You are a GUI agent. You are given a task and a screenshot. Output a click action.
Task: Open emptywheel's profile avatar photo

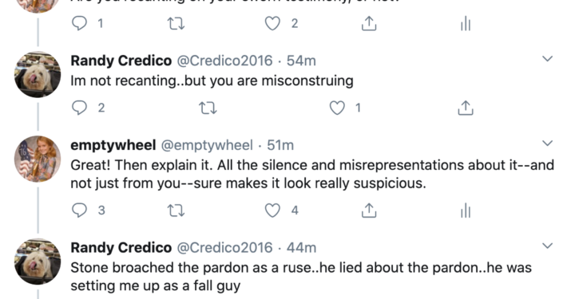click(x=38, y=159)
